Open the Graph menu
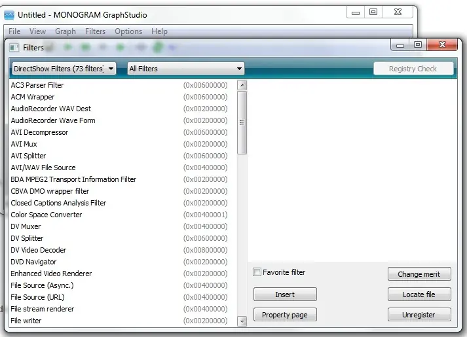Image resolution: width=467 pixels, height=337 pixels. coord(65,31)
